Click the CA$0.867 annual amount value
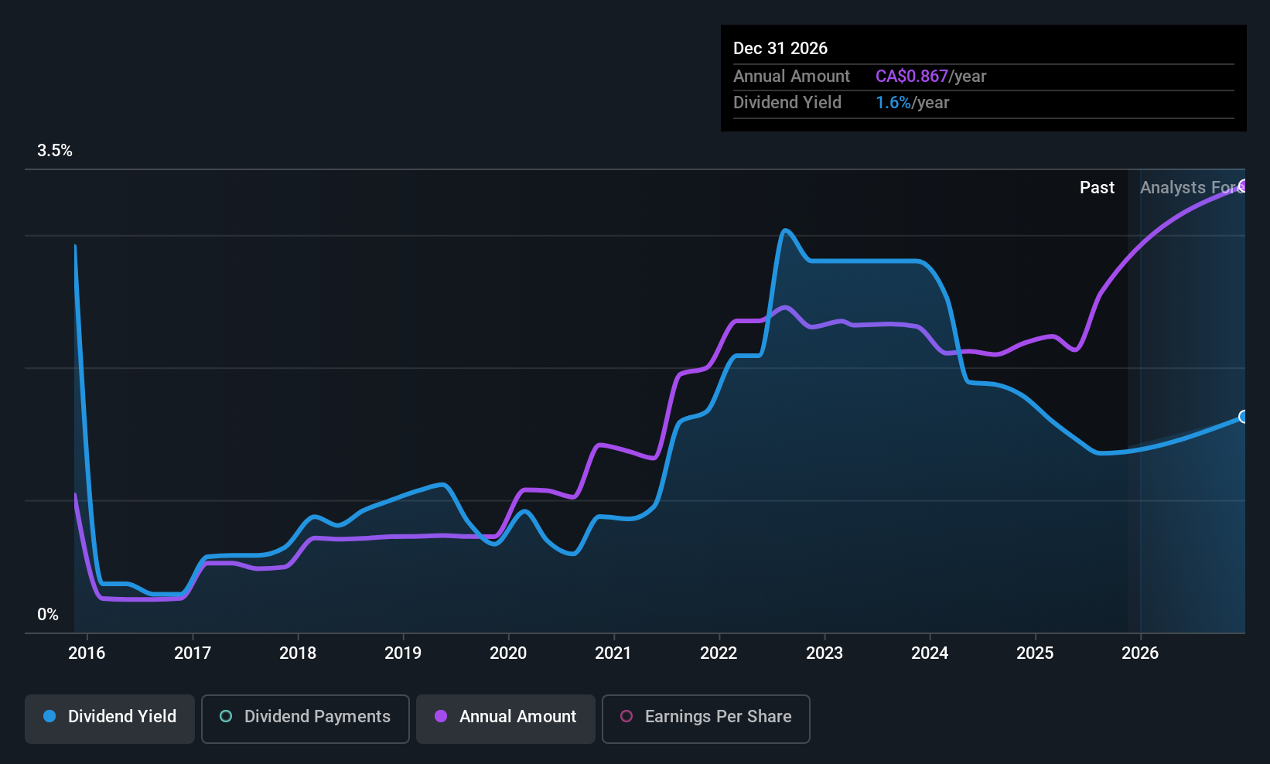 (x=911, y=77)
